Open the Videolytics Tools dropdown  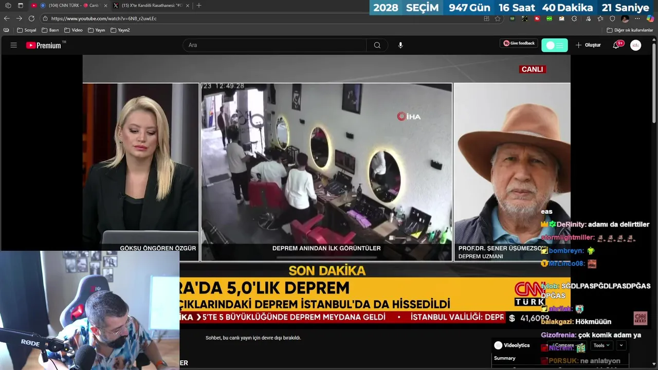601,345
